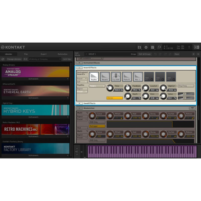Enable Retrigger on the first modulation envelope

[96, 126]
